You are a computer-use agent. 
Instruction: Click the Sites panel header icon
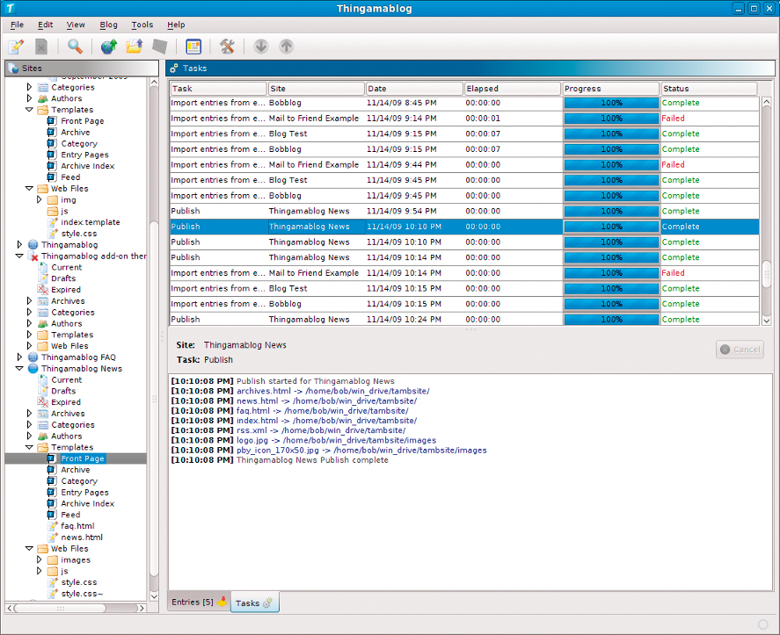click(13, 69)
